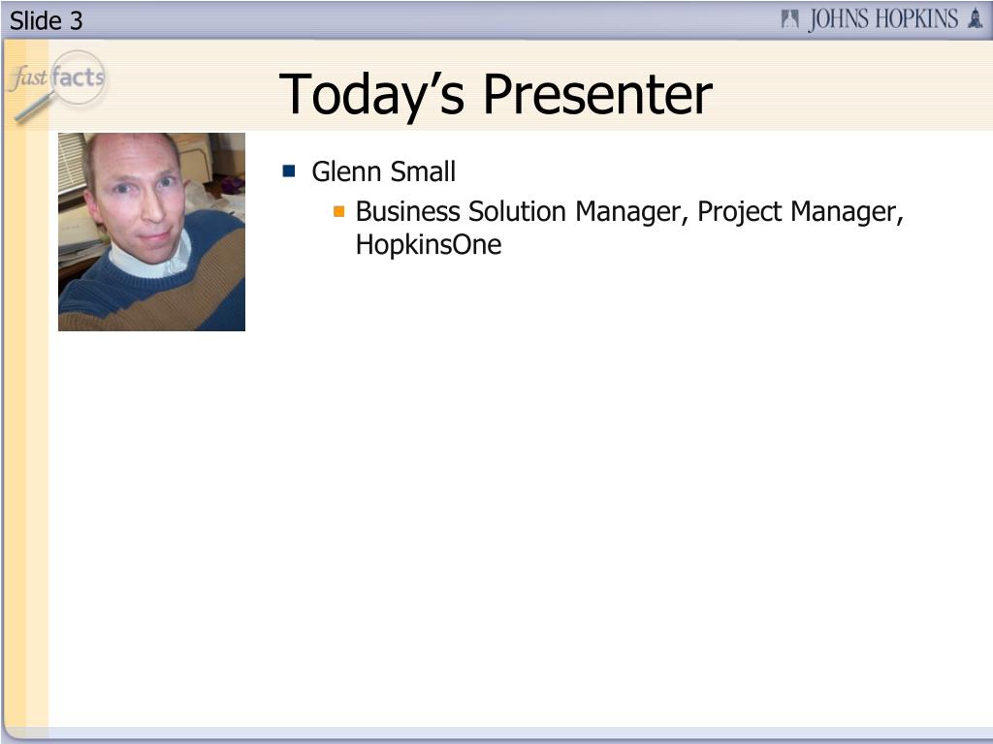This screenshot has height=744, width=993.
Task: Click the 'Slide 3' label
Action: coord(47,21)
